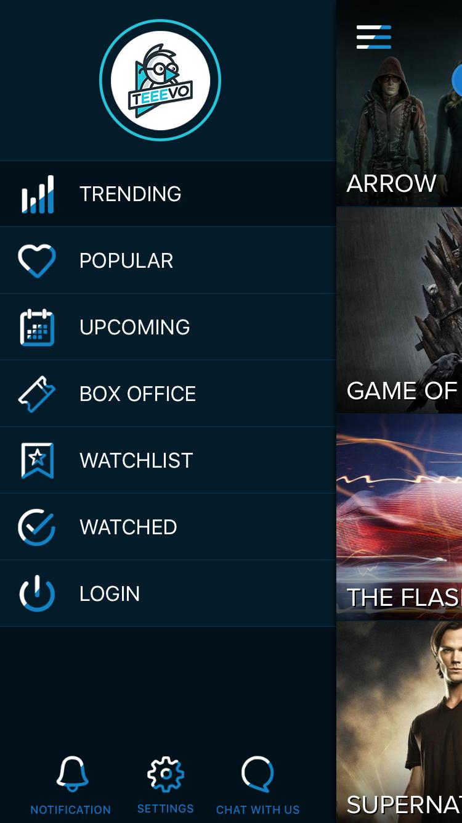Select the Watchlist bookmark star icon

pos(38,461)
